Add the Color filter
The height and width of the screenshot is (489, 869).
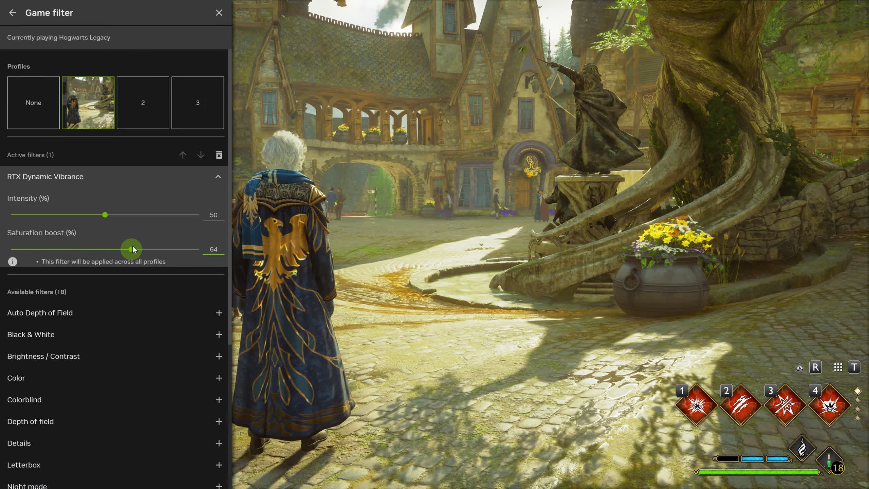tap(219, 378)
